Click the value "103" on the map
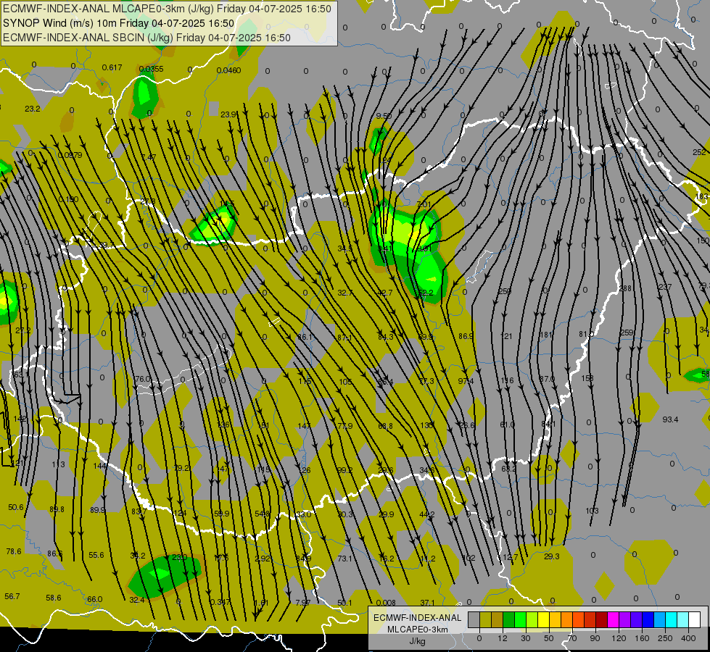Image resolution: width=710 pixels, height=652 pixels. pos(592,511)
